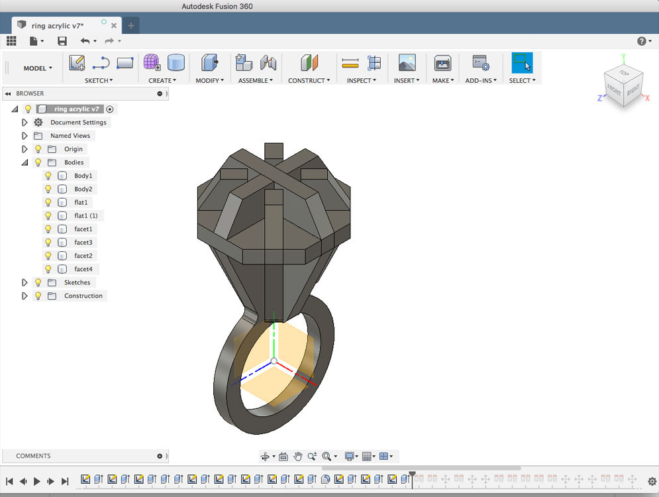Activate the ring acrylic v7 component radio

click(x=110, y=109)
